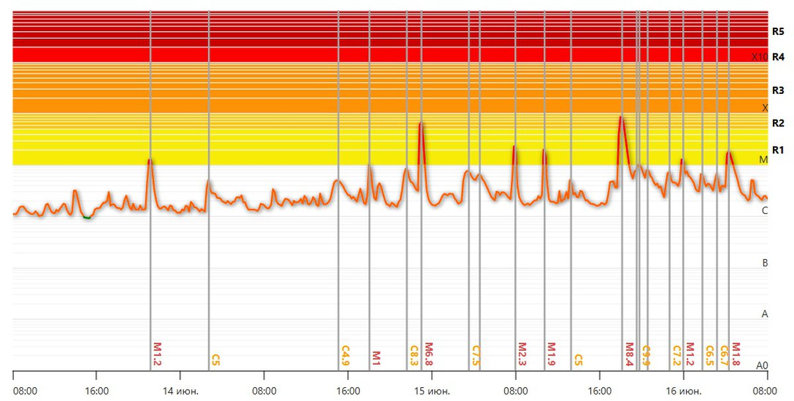Select the C7.2 flare label
The height and width of the screenshot is (401, 794).
tap(676, 355)
